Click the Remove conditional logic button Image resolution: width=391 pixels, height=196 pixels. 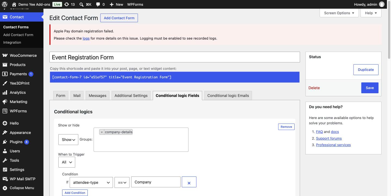pyautogui.click(x=286, y=127)
